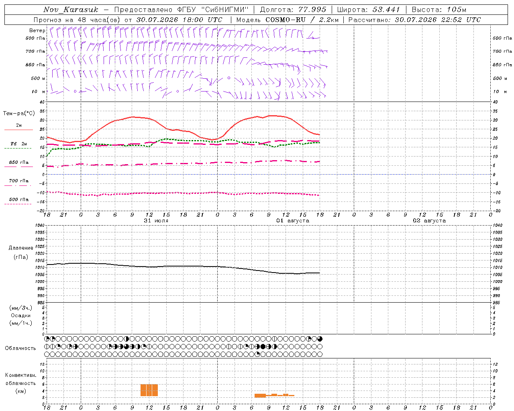Click the Nov_Karasuk station title
This screenshot has height=411, width=514.
[x=71, y=10]
